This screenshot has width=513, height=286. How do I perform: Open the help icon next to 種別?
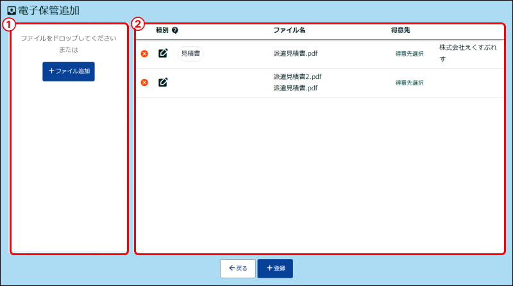coord(175,30)
